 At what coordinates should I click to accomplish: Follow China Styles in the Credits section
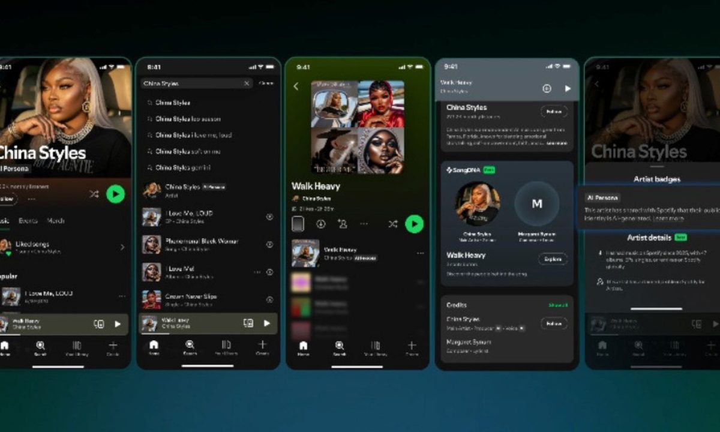coord(554,323)
